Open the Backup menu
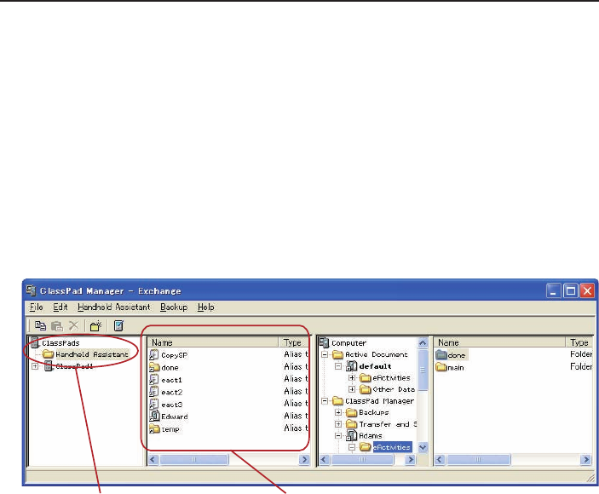This screenshot has height=494, width=599. pos(174,307)
